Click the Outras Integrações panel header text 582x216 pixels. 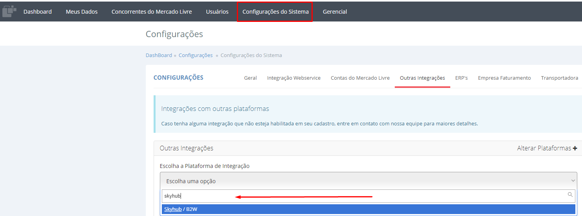[186, 148]
